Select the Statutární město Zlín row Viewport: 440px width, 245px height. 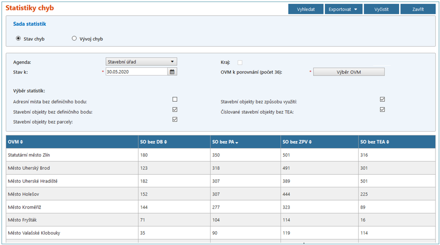pos(72,155)
